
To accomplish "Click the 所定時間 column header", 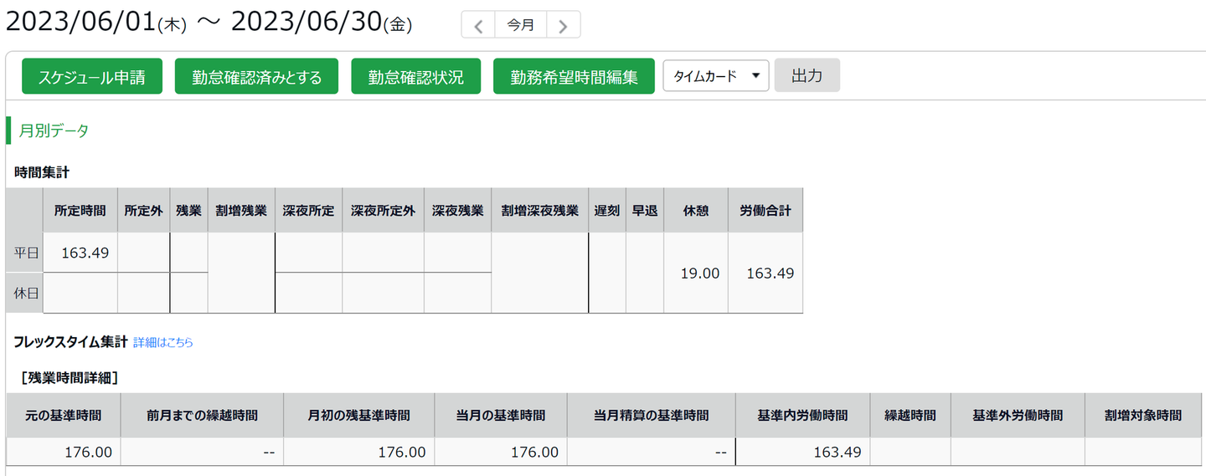I will pos(80,211).
